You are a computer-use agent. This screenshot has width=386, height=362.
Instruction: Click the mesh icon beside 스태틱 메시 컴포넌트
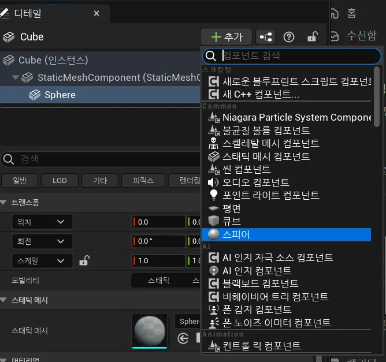[213, 156]
